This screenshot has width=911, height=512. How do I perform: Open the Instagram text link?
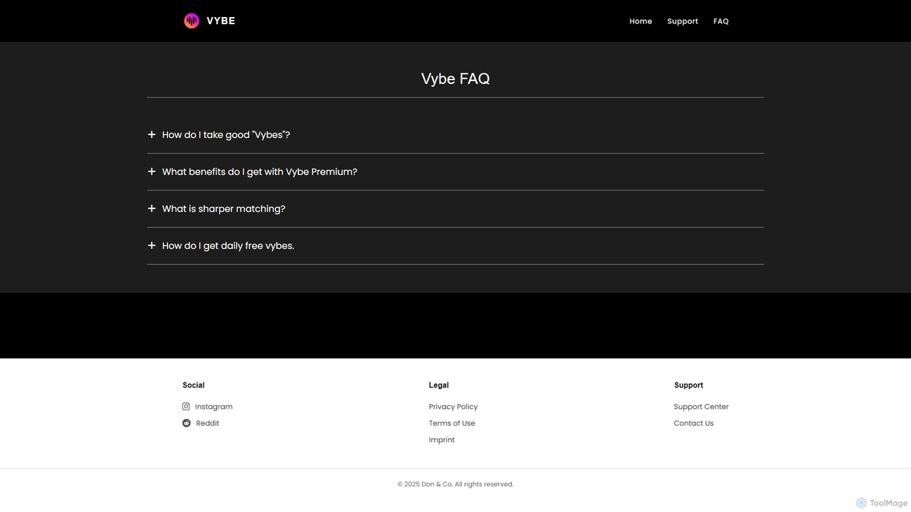point(214,407)
